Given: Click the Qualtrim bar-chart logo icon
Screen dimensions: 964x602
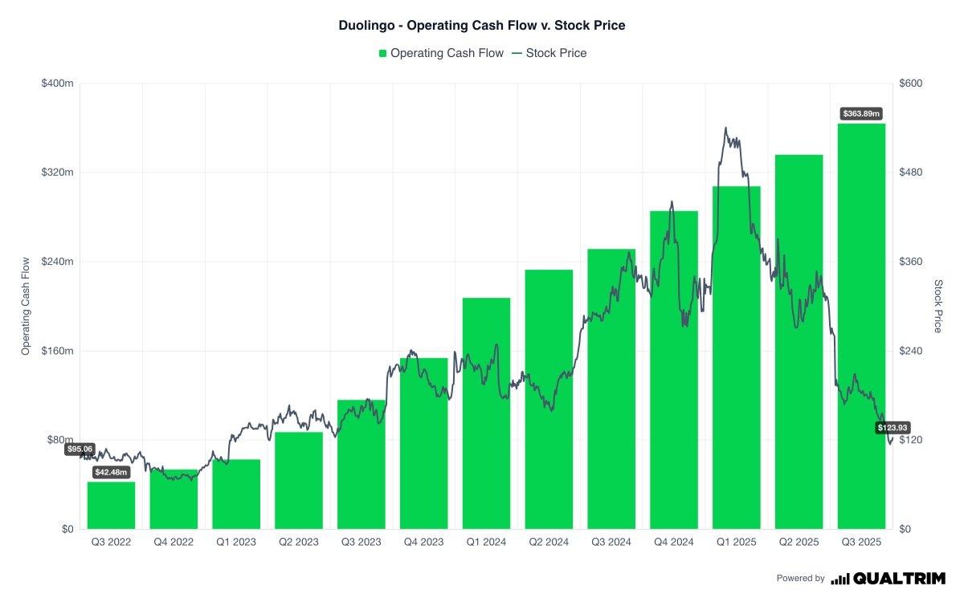Looking at the screenshot, I should (841, 577).
